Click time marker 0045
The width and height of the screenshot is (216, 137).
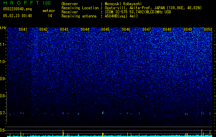tap(105, 29)
